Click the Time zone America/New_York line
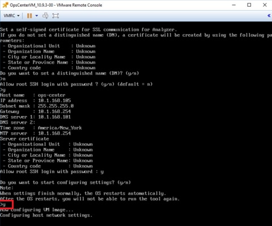Viewport: 272px width, 226px height. click(41, 128)
